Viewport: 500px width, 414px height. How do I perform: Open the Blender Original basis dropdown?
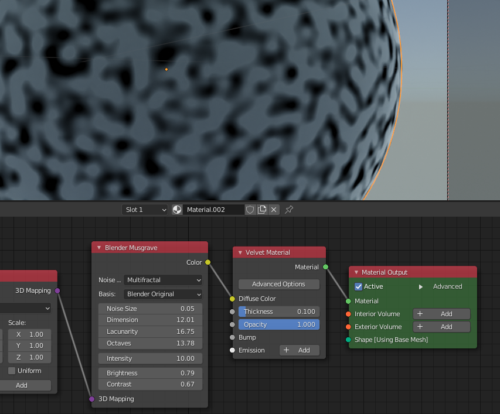pos(163,294)
